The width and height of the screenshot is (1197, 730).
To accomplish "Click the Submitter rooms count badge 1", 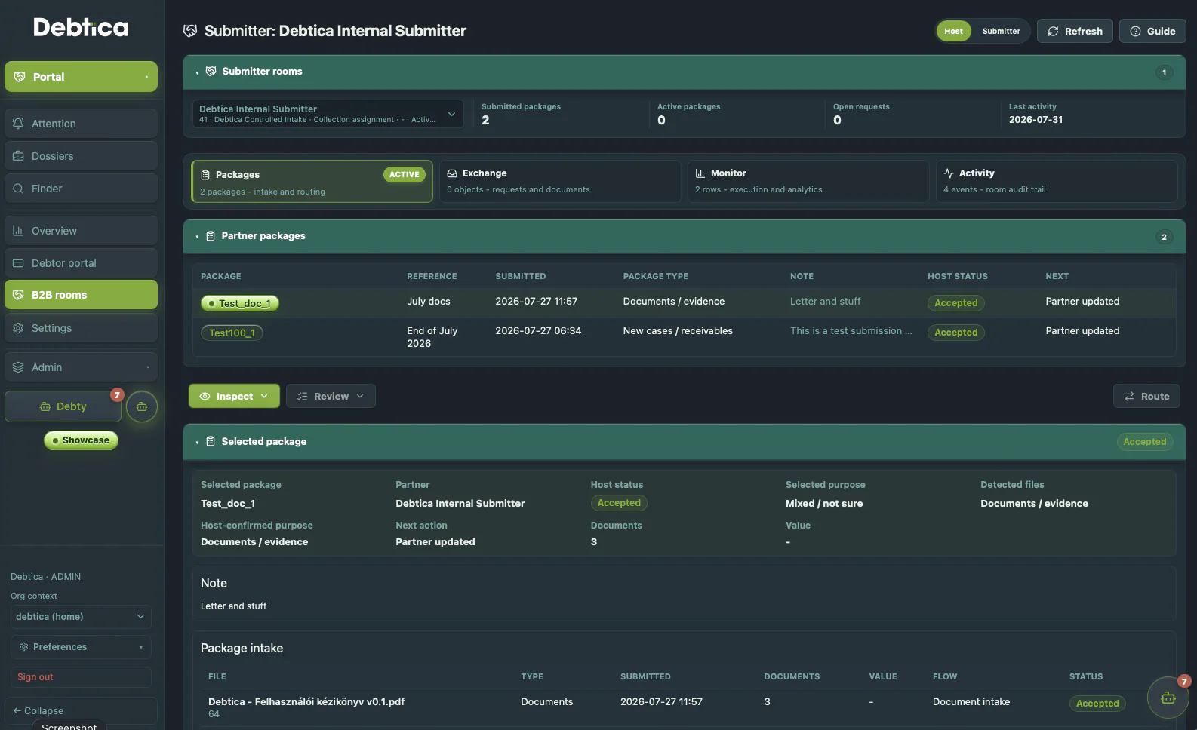I will point(1164,72).
